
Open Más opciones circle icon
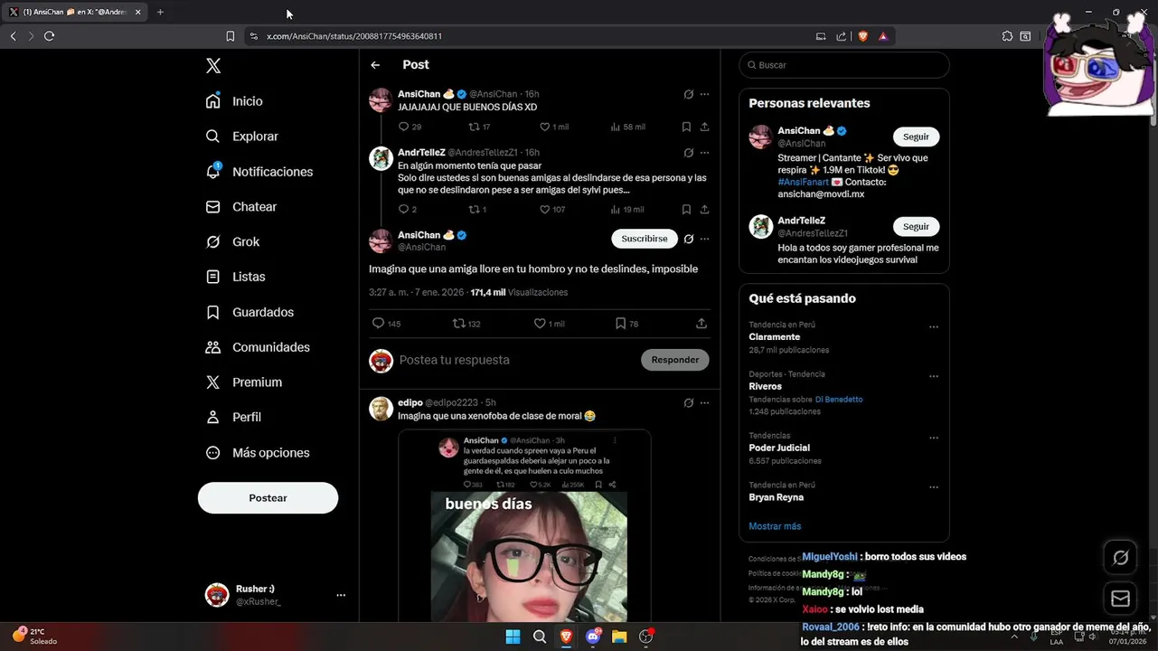(x=213, y=453)
